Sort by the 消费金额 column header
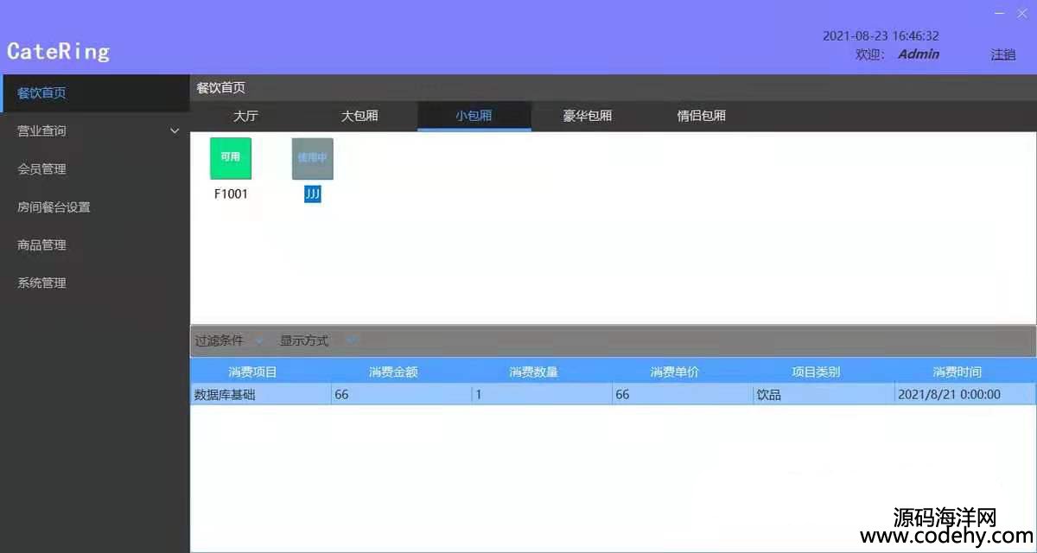 [393, 372]
